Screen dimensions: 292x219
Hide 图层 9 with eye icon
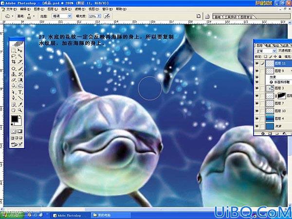(257, 71)
